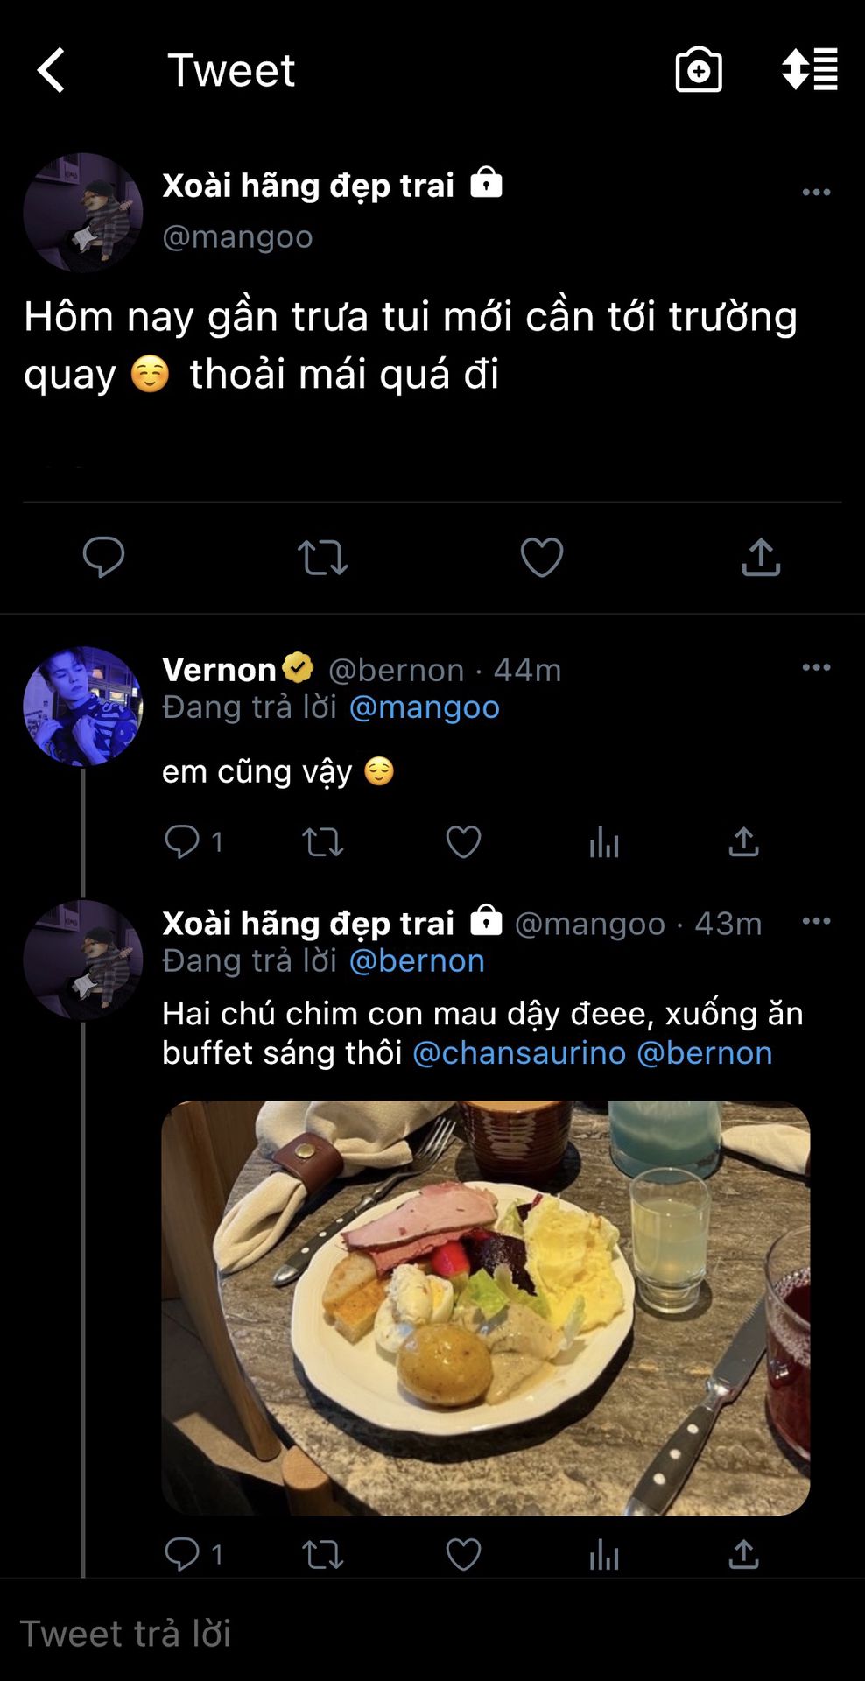
Task: Like the buffet photo reply
Action: coord(463,1554)
